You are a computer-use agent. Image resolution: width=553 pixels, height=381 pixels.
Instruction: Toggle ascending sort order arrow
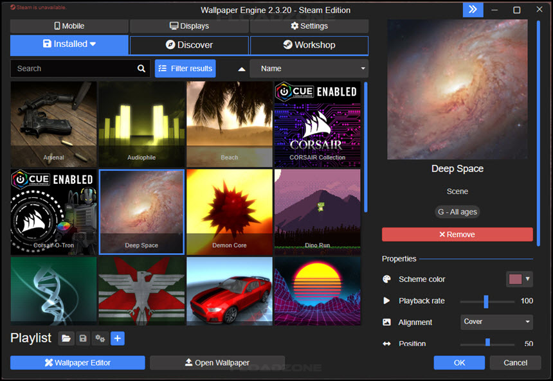pyautogui.click(x=242, y=69)
